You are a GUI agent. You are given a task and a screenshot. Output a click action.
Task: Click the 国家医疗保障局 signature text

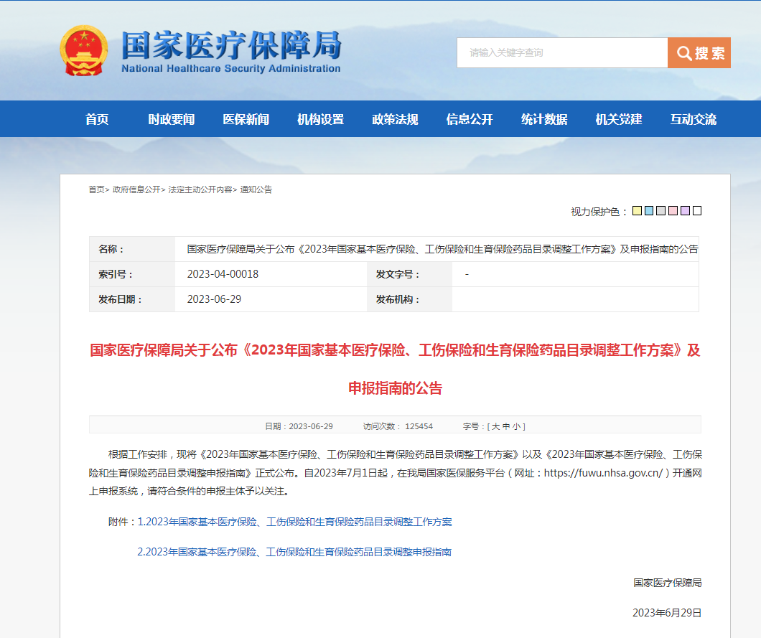click(668, 583)
